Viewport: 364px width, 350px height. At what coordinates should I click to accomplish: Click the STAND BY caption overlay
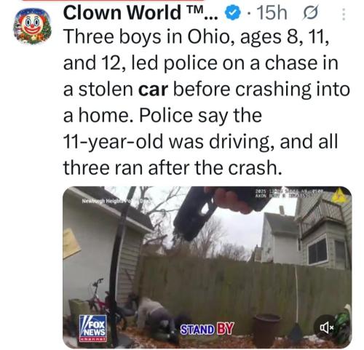(207, 329)
